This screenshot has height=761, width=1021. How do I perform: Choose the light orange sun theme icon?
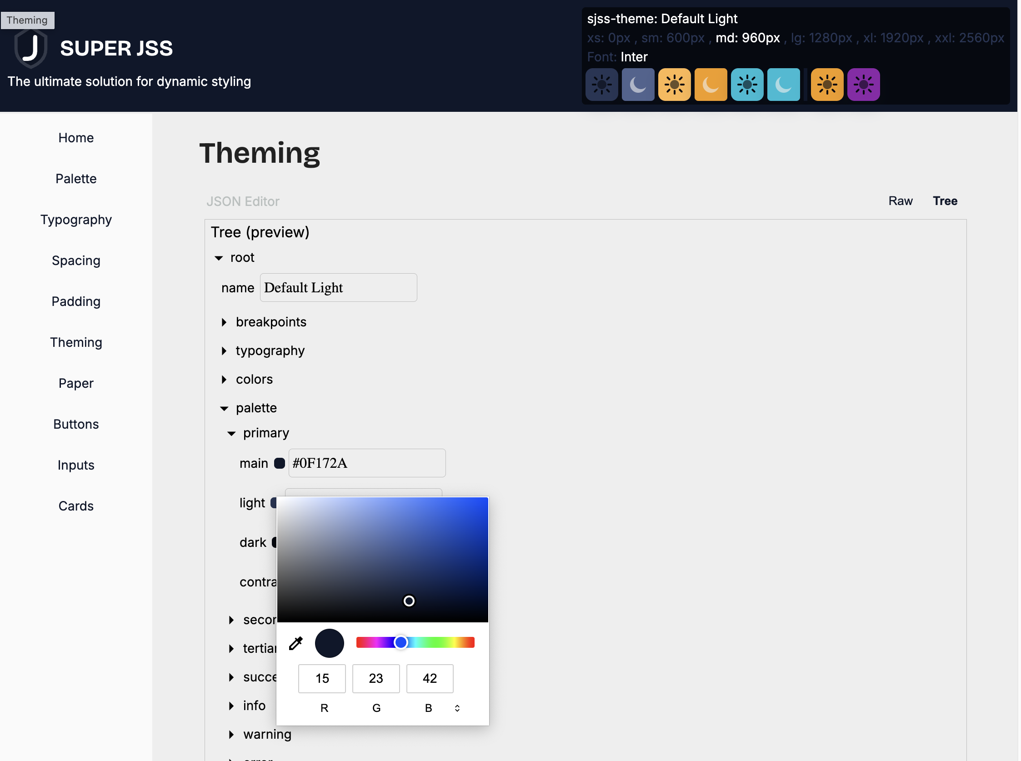coord(674,85)
